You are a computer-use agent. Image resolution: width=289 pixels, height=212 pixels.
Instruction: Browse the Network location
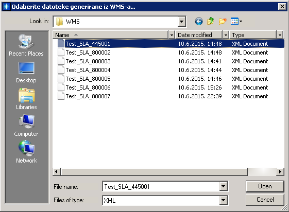click(x=26, y=152)
